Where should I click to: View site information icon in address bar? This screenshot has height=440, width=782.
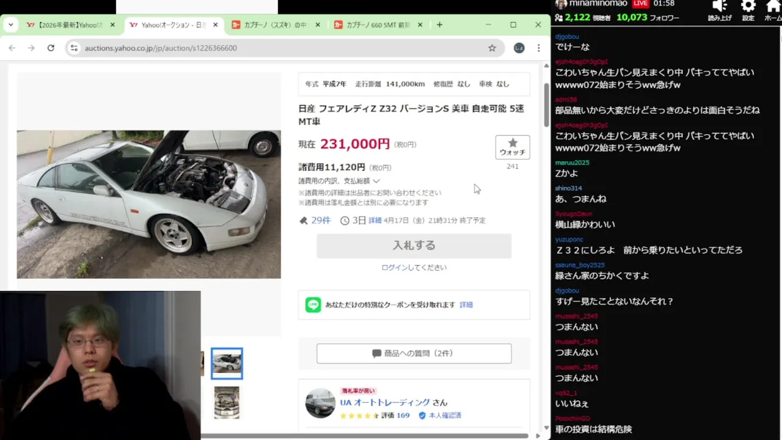[x=74, y=48]
